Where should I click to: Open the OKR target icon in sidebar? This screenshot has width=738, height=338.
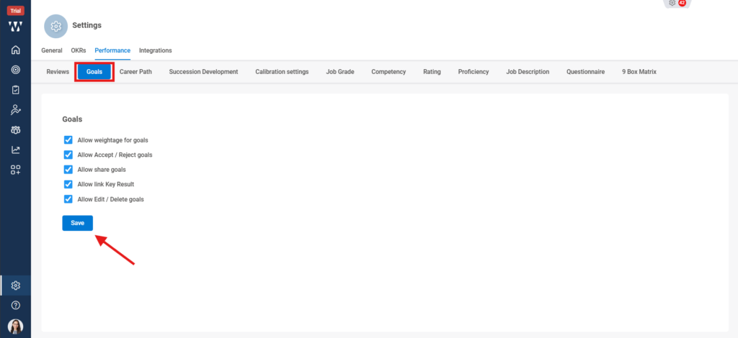pyautogui.click(x=16, y=70)
